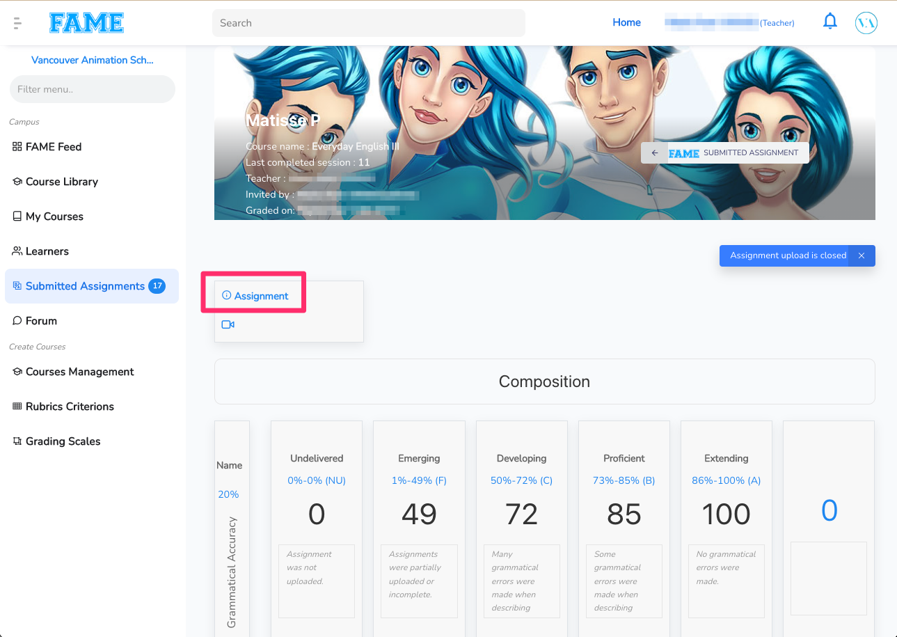Dismiss the Assignment upload is closed alert

(x=862, y=255)
